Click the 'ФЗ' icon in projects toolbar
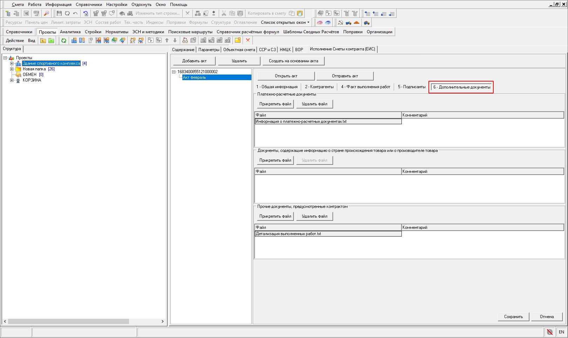This screenshot has height=338, width=568. (228, 41)
